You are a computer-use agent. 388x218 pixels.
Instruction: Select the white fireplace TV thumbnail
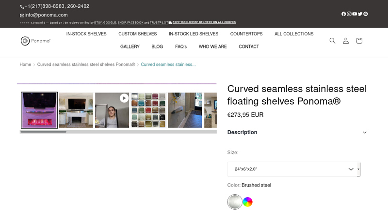pos(76,110)
